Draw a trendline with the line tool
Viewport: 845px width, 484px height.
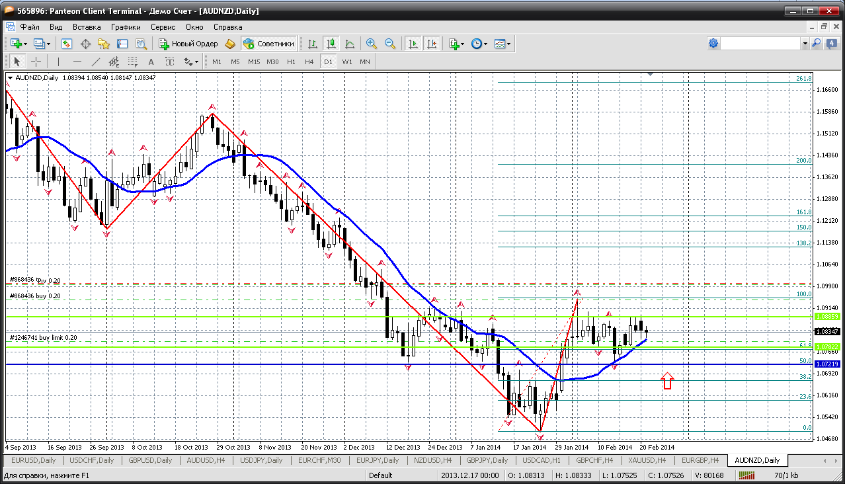click(96, 61)
